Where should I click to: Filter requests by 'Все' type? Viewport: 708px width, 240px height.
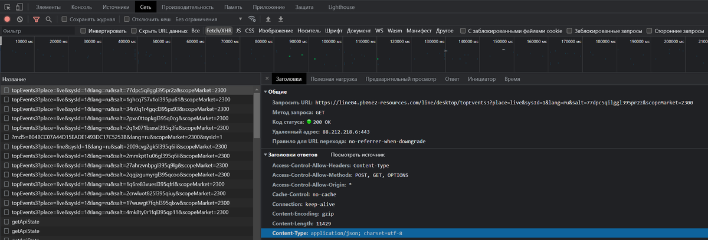[x=195, y=31]
